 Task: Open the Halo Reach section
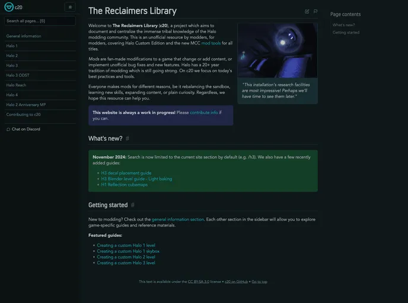click(x=16, y=85)
